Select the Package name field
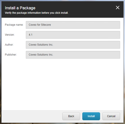125x124 pixels. point(73,25)
